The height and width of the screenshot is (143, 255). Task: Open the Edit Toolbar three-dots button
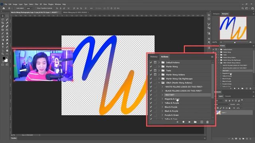pyautogui.click(x=7, y=54)
